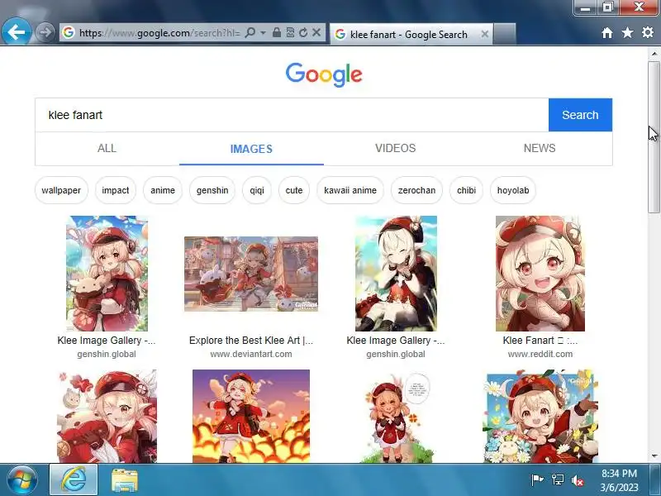Click the 'www.deviantart.com' source link
Viewport: 661px width, 496px height.
coord(251,355)
